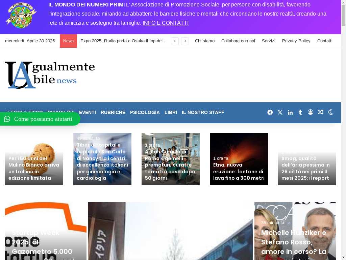Click the random article shuffle icon
346x260 pixels.
[x=321, y=112]
